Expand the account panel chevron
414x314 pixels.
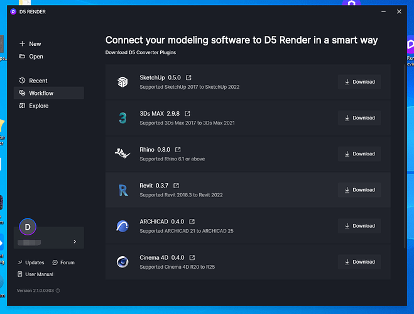point(75,242)
